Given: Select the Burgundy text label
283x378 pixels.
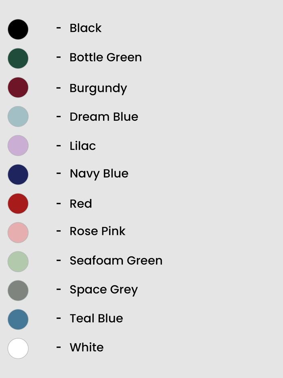Looking at the screenshot, I should coord(98,88).
